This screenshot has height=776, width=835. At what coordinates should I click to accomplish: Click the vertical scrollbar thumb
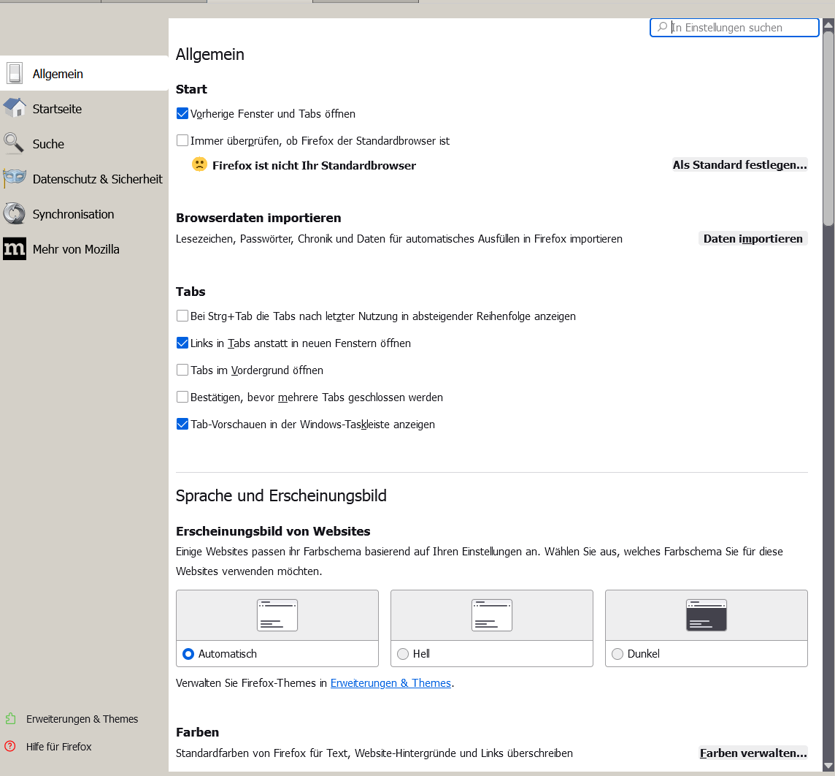[828, 128]
